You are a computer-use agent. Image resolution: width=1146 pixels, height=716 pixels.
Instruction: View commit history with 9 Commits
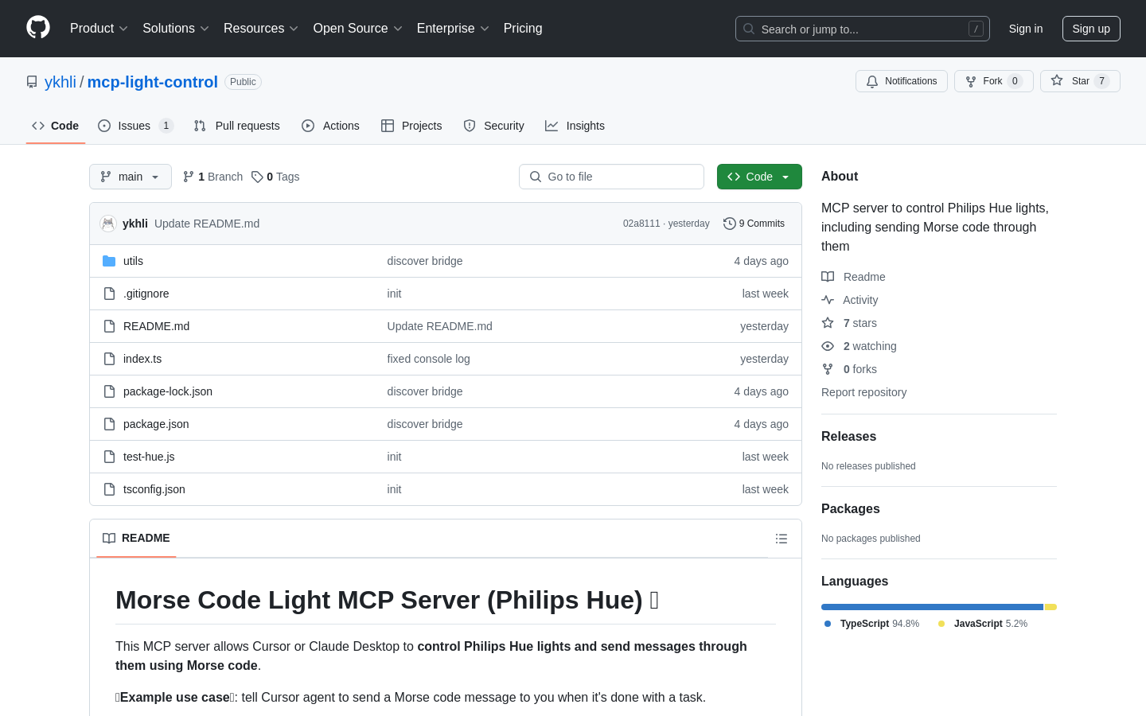point(754,224)
